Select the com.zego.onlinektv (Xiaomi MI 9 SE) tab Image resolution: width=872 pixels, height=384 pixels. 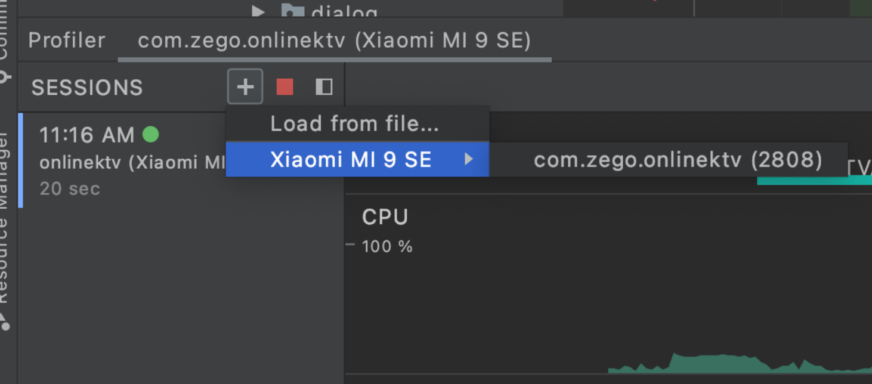click(x=334, y=41)
